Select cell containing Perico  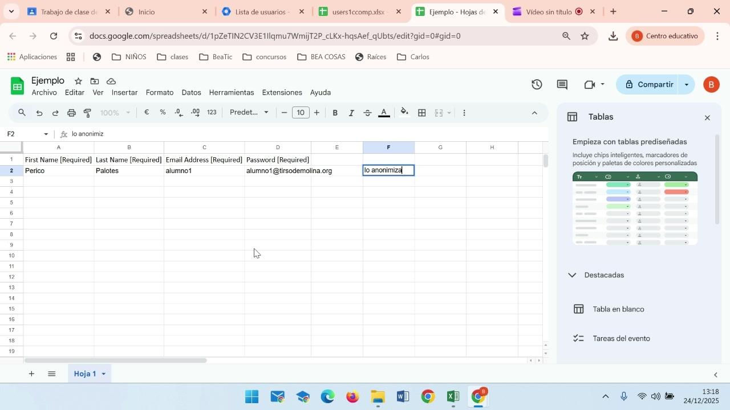pos(59,171)
